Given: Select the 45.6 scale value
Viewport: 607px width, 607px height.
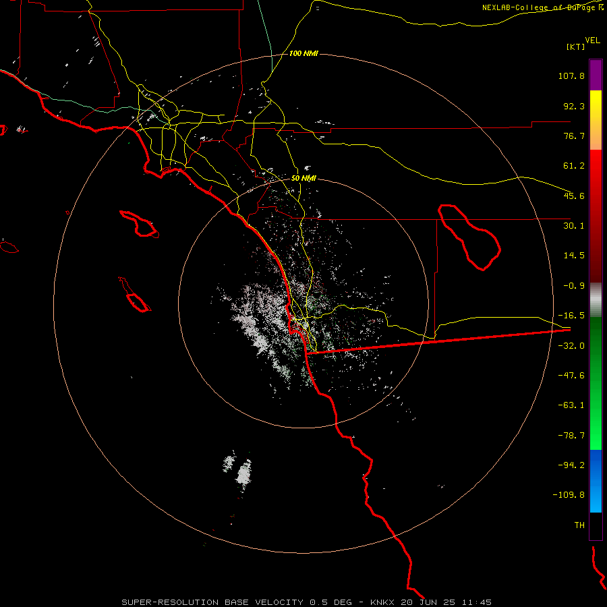Looking at the screenshot, I should click(574, 196).
